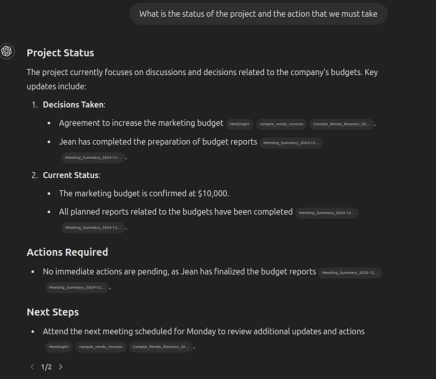This screenshot has height=379, width=436.
Task: Click the ChatGPT logo avatar icon
Action: tap(7, 51)
